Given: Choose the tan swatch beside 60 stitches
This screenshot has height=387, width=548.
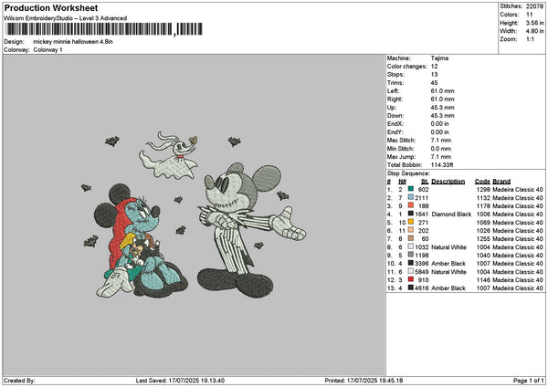Looking at the screenshot, I should (x=411, y=238).
